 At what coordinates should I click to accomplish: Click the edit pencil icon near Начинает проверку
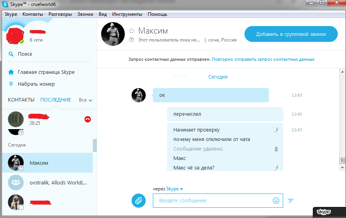tap(276, 130)
